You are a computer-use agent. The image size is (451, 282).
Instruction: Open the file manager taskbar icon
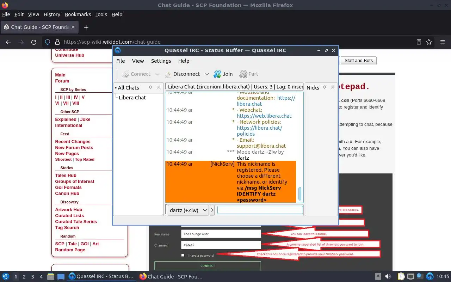pyautogui.click(x=50, y=277)
